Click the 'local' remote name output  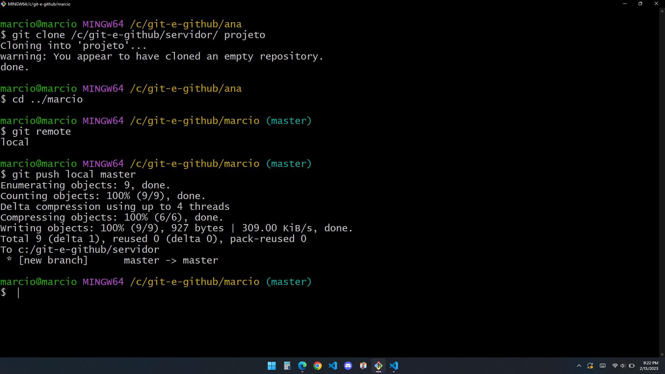pyautogui.click(x=15, y=142)
